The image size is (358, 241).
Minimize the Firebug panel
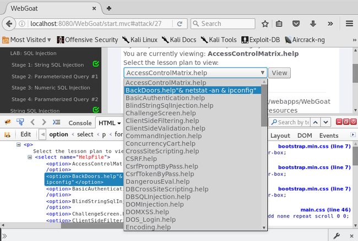point(339,122)
